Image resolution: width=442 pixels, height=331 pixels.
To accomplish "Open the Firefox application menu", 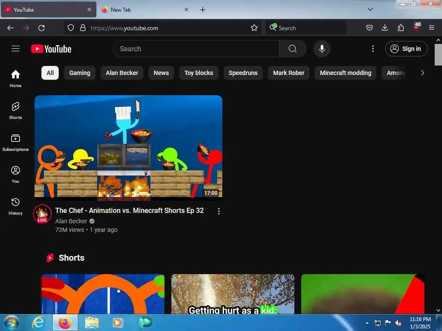I will (432, 28).
